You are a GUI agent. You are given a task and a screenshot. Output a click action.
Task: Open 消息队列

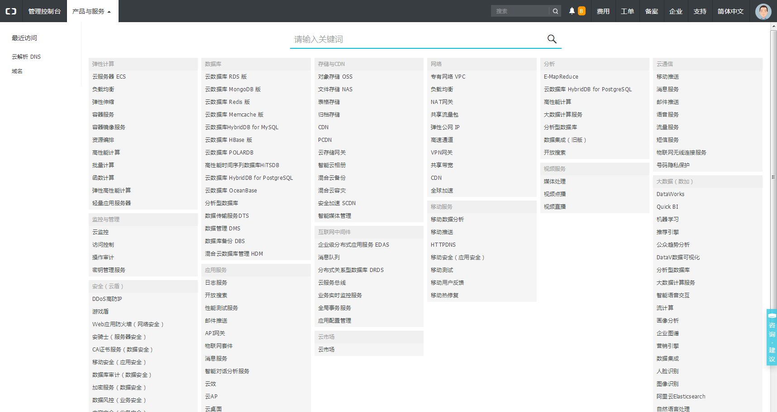click(329, 257)
